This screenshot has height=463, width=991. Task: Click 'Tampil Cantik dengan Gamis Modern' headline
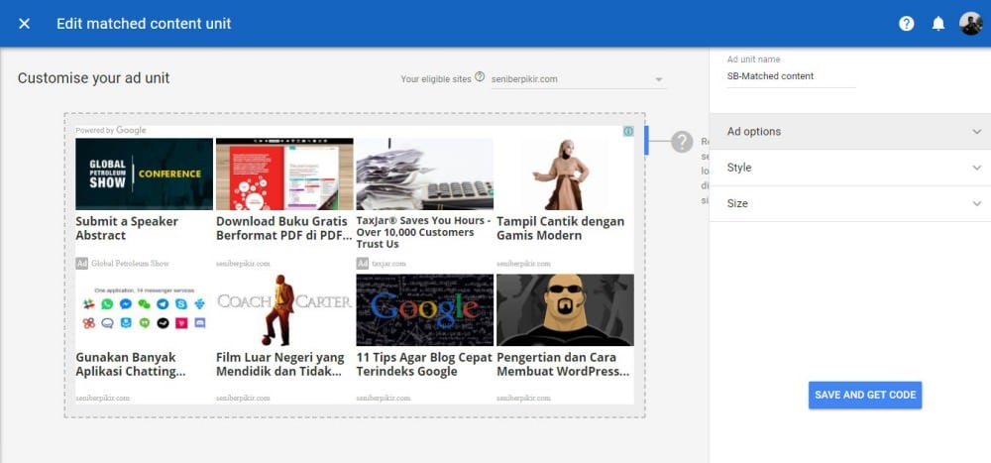coord(561,228)
